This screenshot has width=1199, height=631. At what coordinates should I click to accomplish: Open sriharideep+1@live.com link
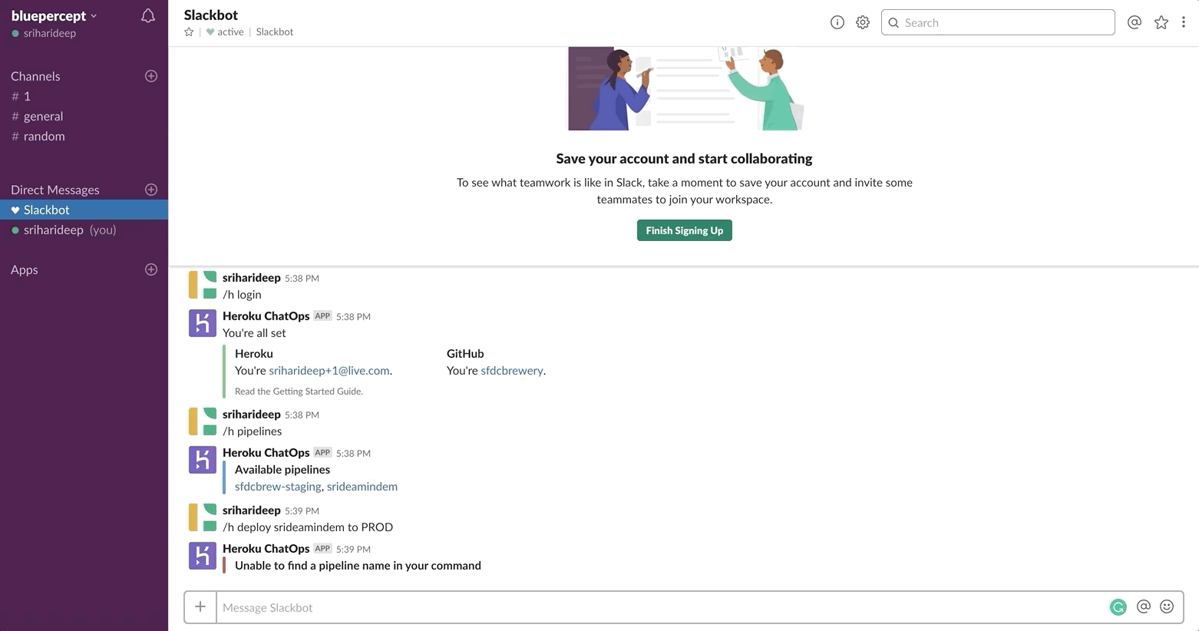(329, 370)
